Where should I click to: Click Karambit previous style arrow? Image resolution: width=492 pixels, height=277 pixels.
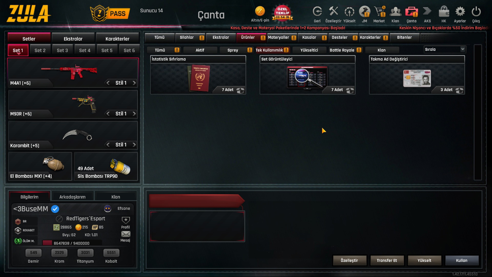pos(108,145)
